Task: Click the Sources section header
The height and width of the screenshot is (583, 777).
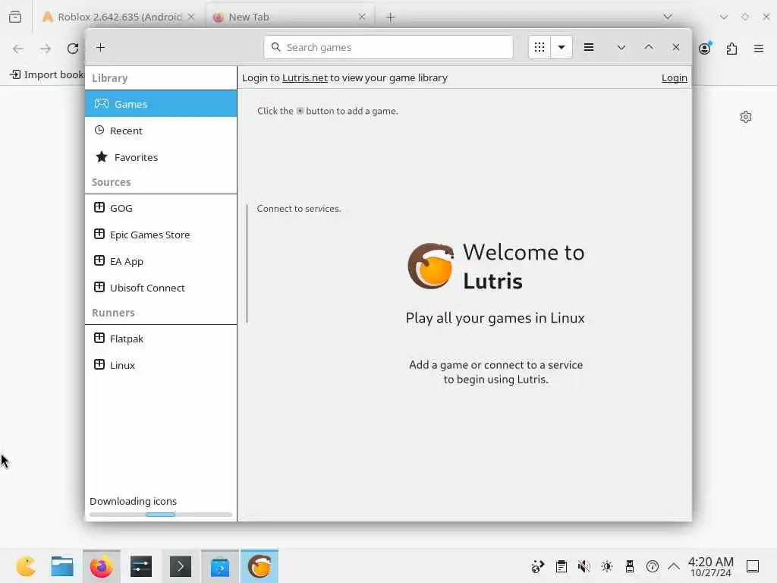Action: pyautogui.click(x=111, y=182)
